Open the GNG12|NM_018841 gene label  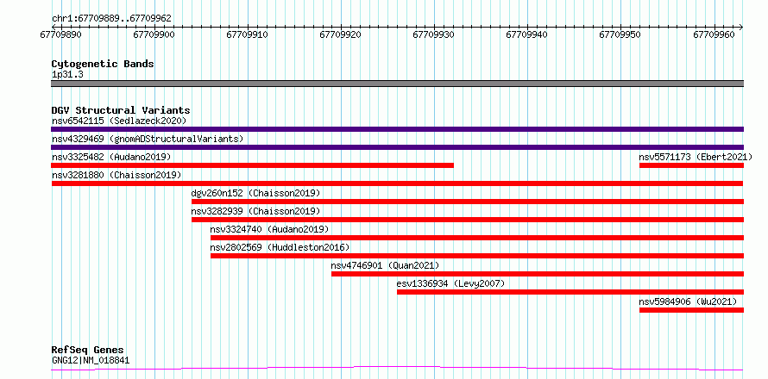91,361
